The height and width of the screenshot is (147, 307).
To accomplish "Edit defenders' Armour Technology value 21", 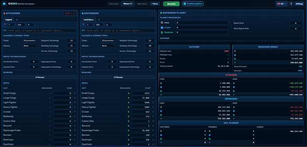I will click(150, 51).
